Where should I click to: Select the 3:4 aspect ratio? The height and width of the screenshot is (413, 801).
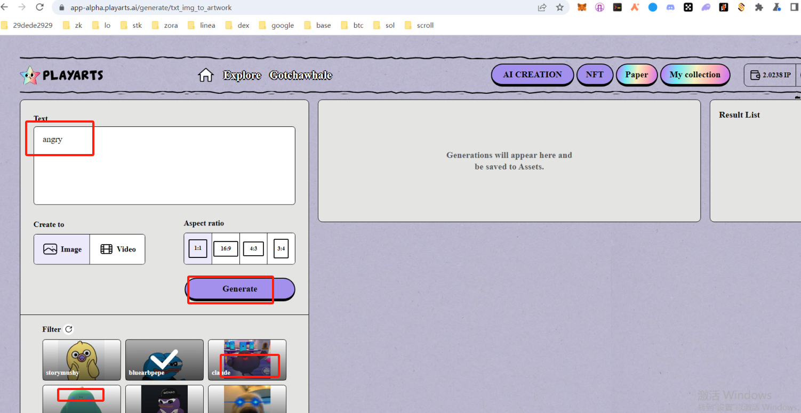[281, 248]
